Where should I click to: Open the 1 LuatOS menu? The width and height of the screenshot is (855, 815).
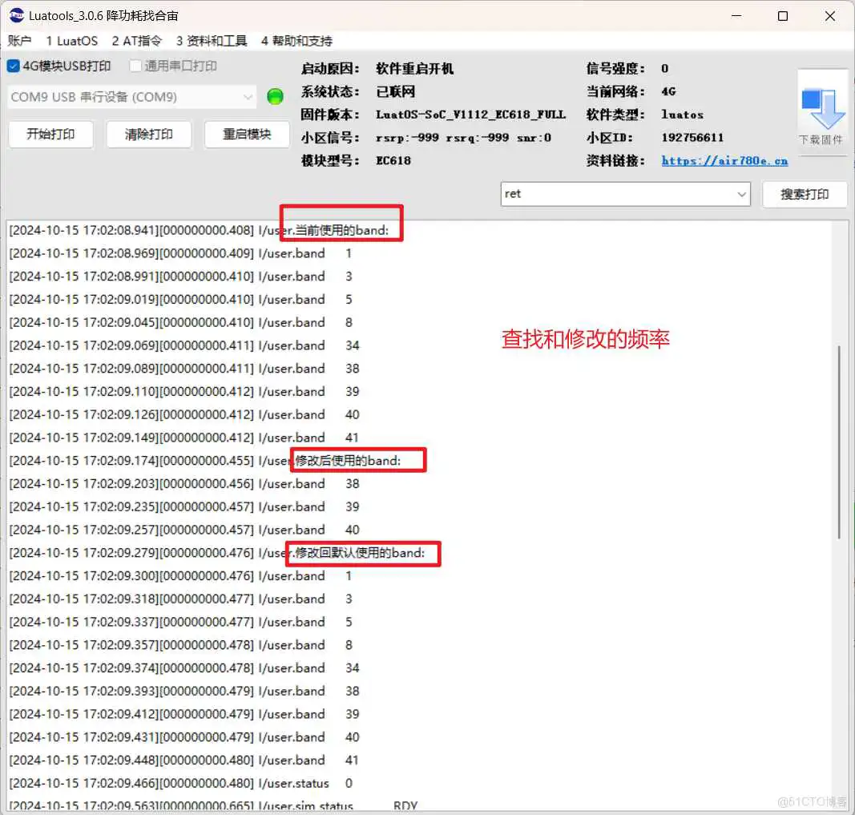72,41
